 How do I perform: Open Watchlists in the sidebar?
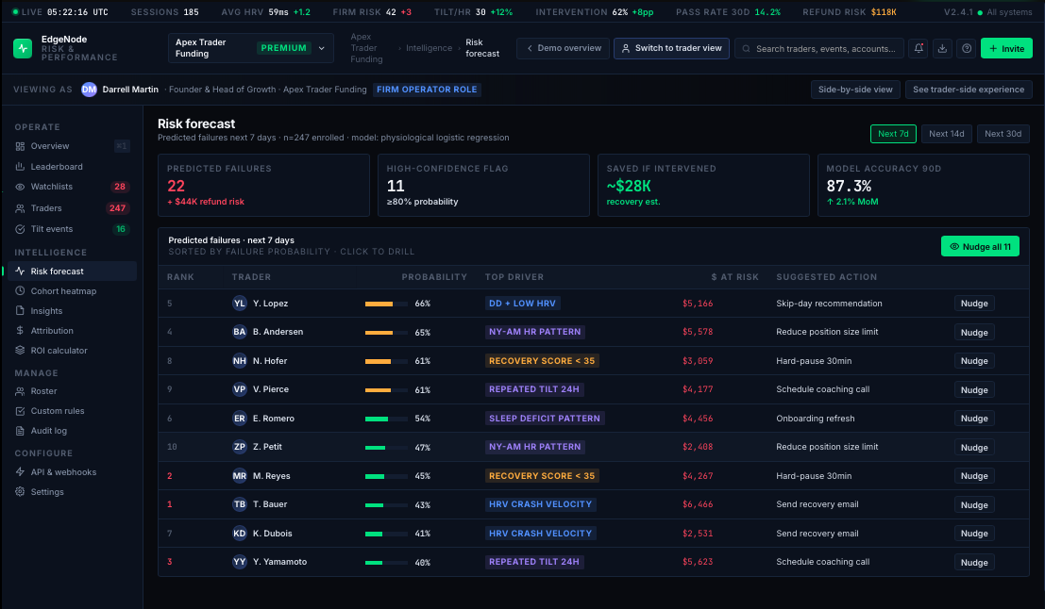point(72,187)
